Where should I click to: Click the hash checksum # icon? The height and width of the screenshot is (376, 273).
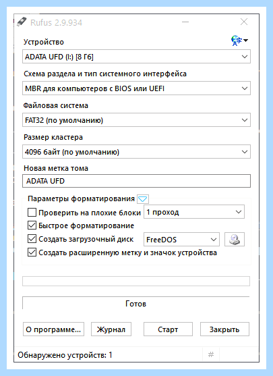tap(211, 354)
